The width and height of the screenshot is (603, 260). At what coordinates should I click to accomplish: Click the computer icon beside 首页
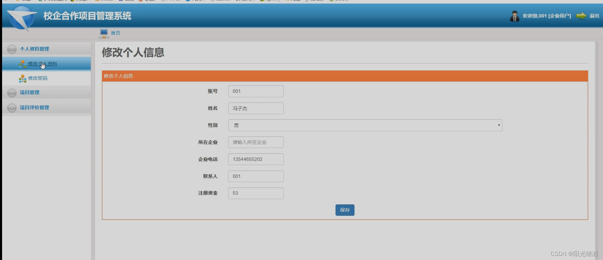[x=104, y=33]
